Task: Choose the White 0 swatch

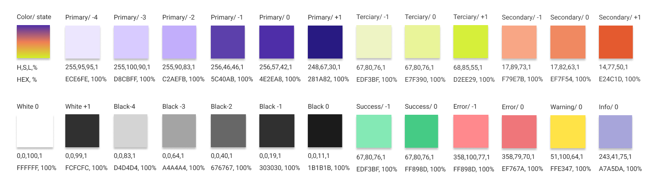Action: tap(35, 131)
